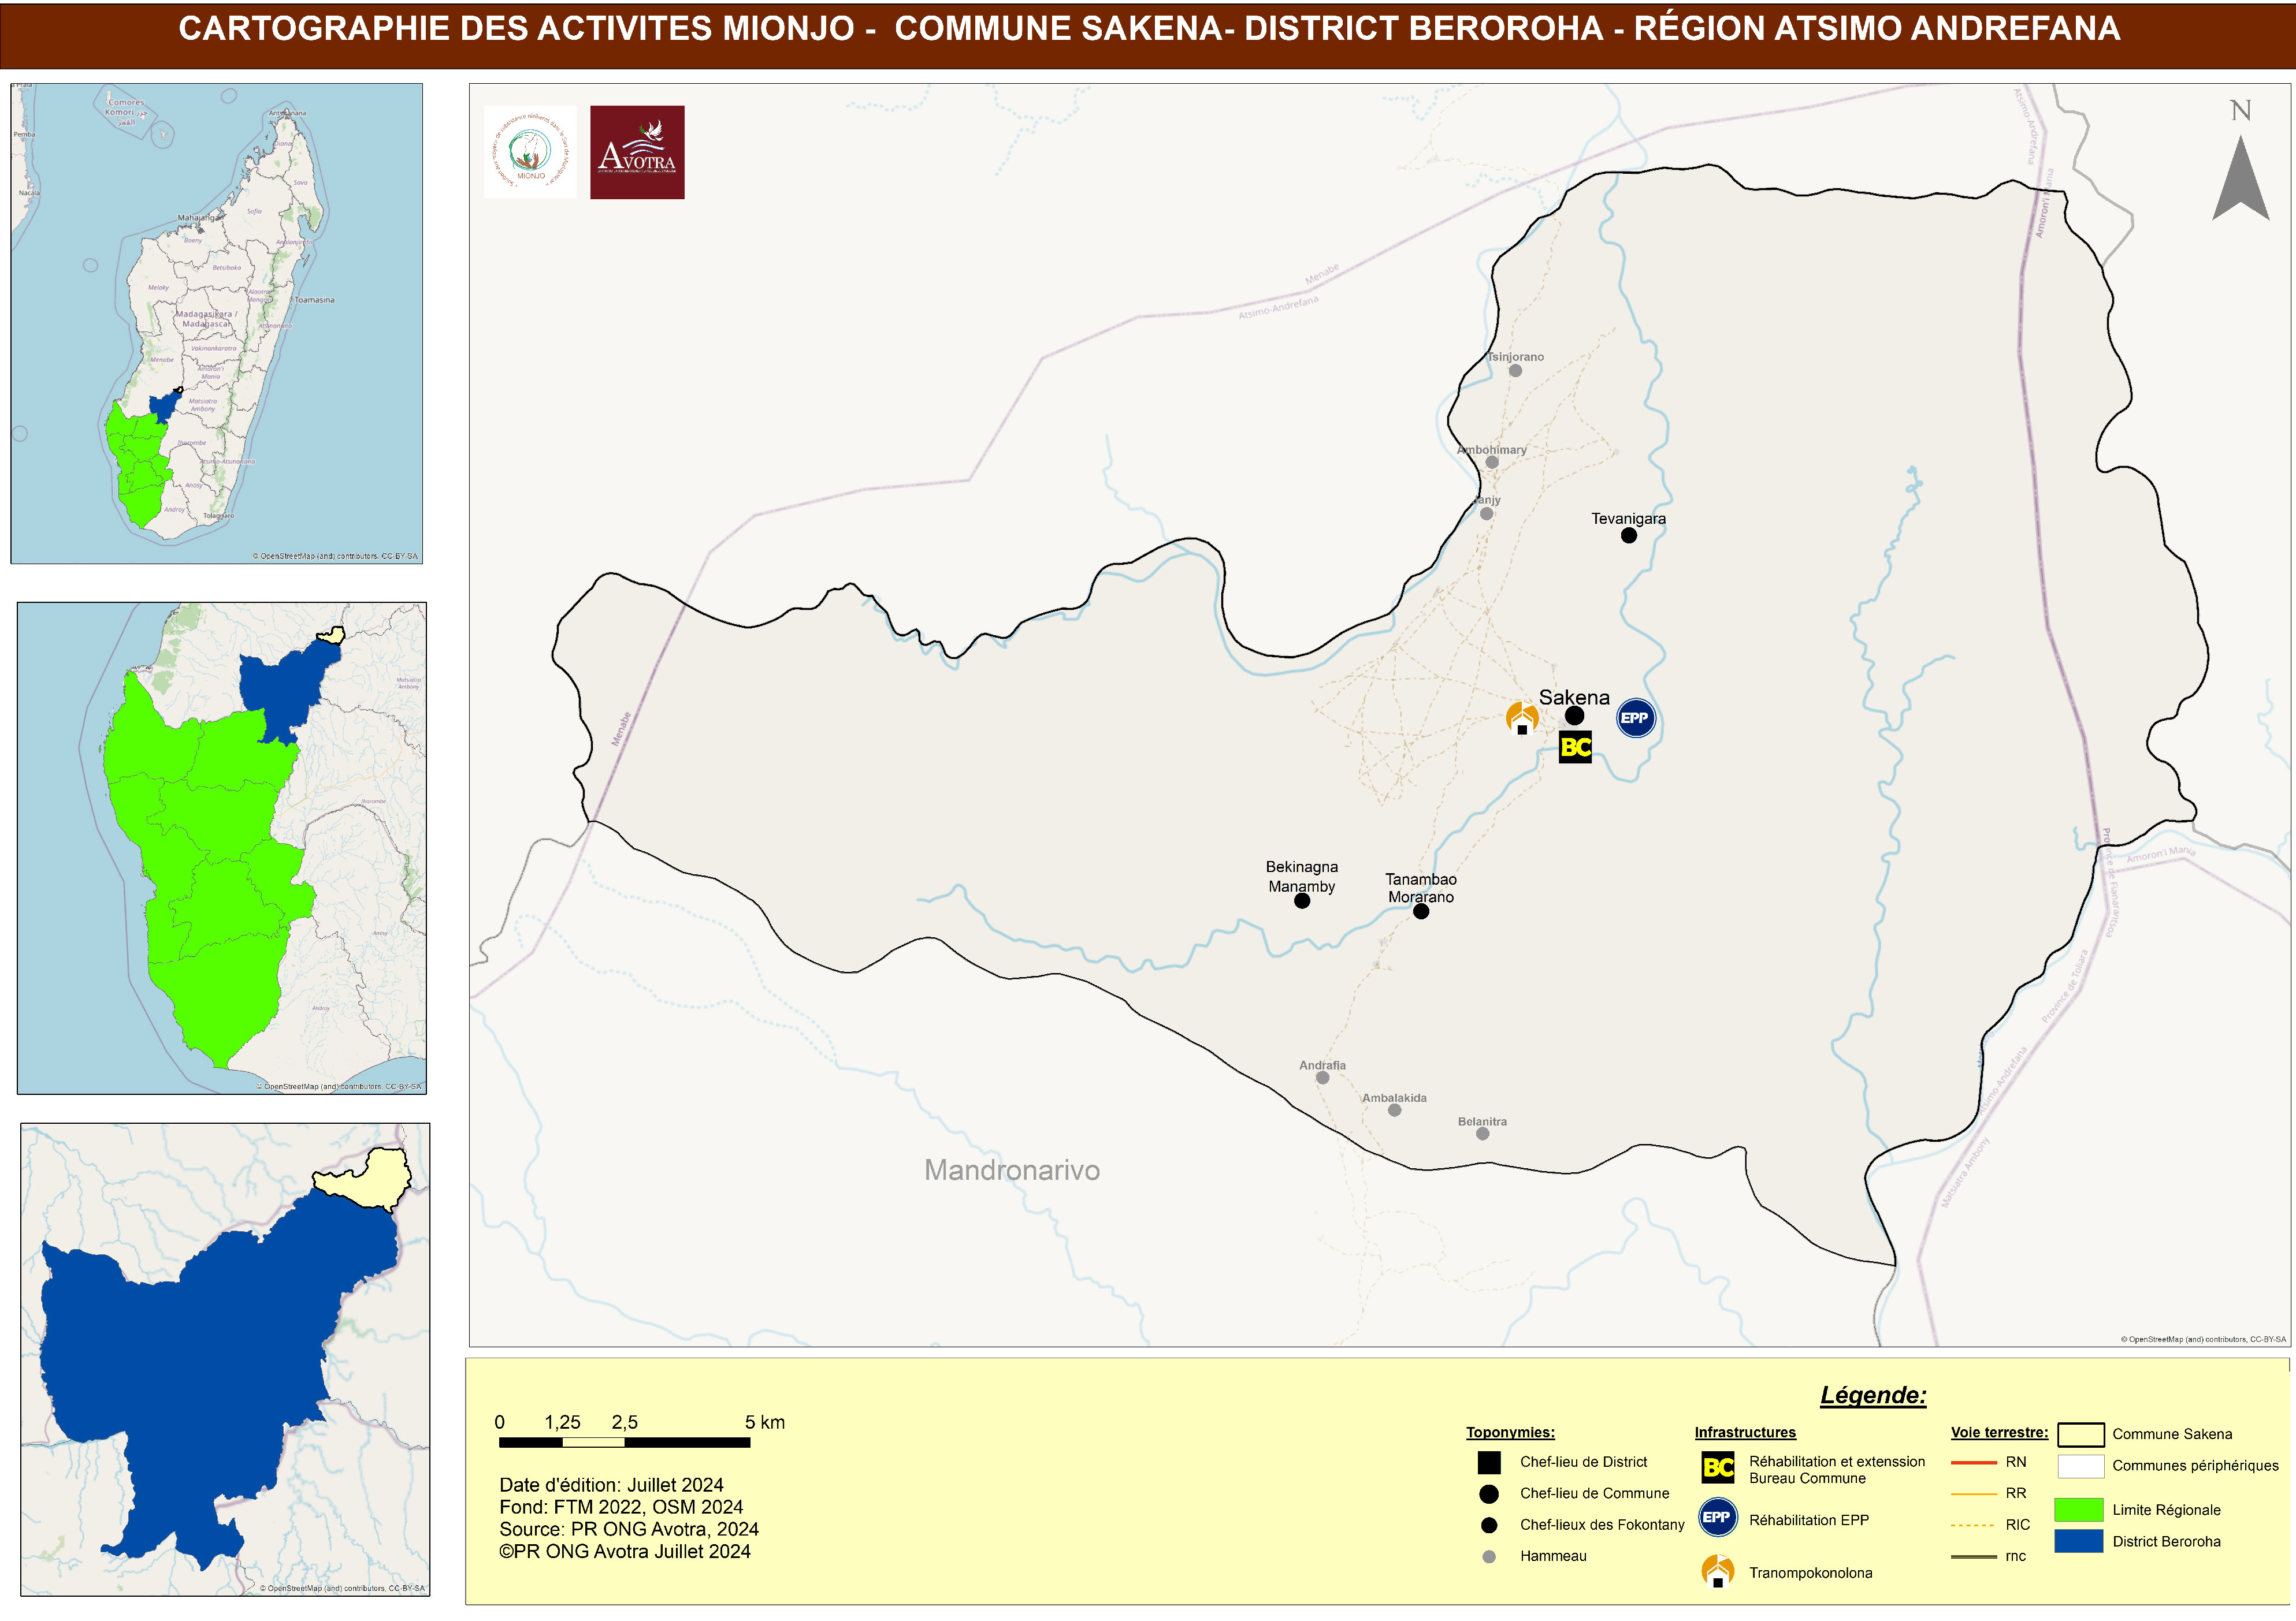The width and height of the screenshot is (2296, 1621).
Task: Click the Chef-lieu de District square symbol
Action: [x=1489, y=1462]
